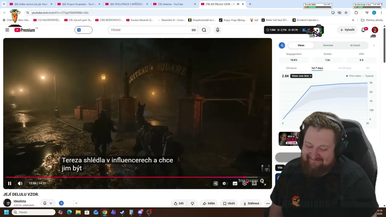Click the IQ badge beside the subscribe bell

tap(61, 203)
